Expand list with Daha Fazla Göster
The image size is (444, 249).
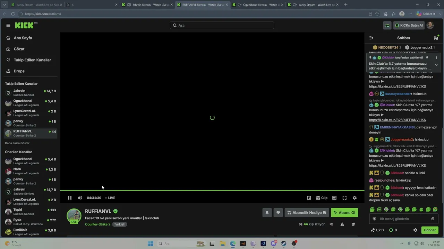17,143
